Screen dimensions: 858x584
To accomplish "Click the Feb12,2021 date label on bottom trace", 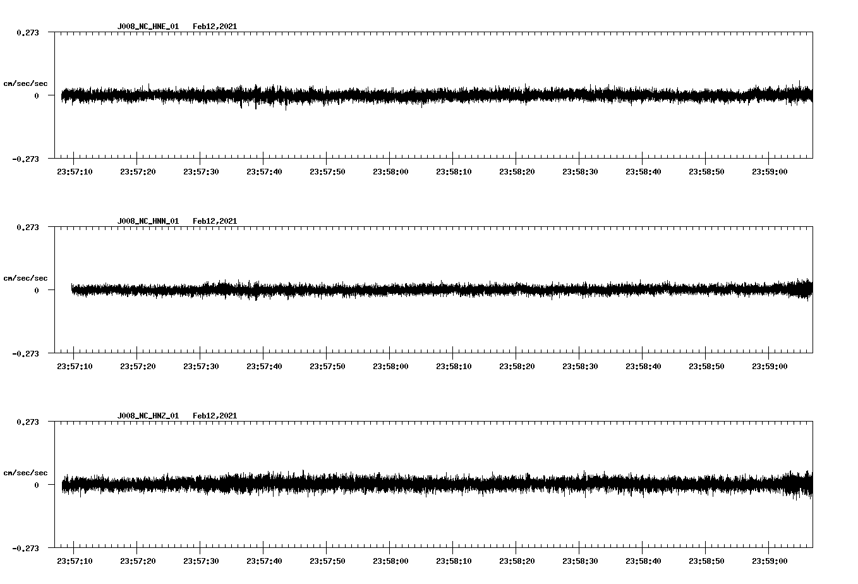I will 215,415.
